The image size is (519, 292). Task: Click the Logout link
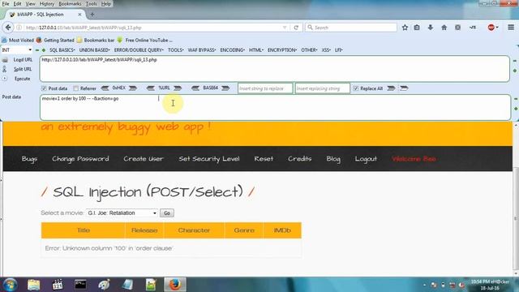pyautogui.click(x=366, y=159)
